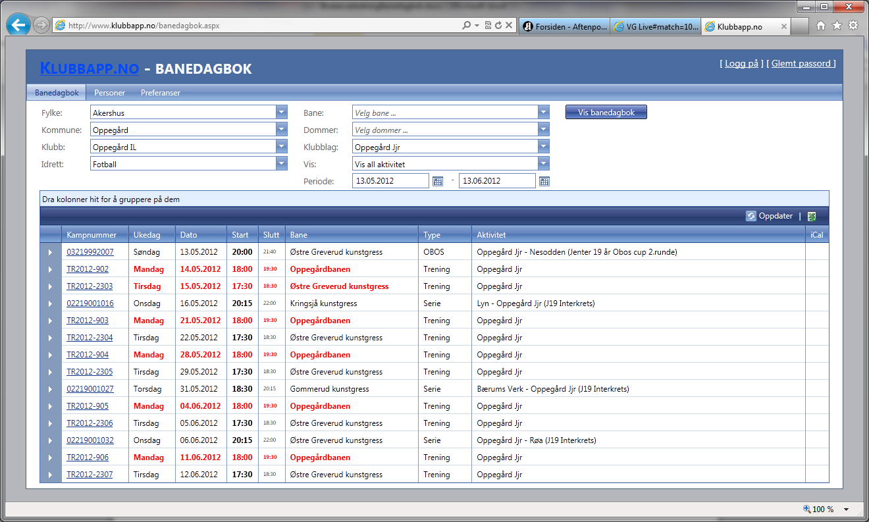Expand row TR2012-902 details
This screenshot has height=522, width=869.
50,269
